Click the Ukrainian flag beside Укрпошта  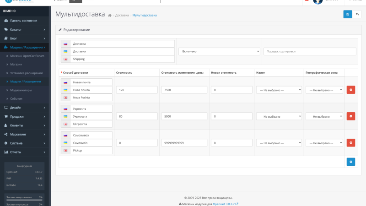tap(65, 116)
